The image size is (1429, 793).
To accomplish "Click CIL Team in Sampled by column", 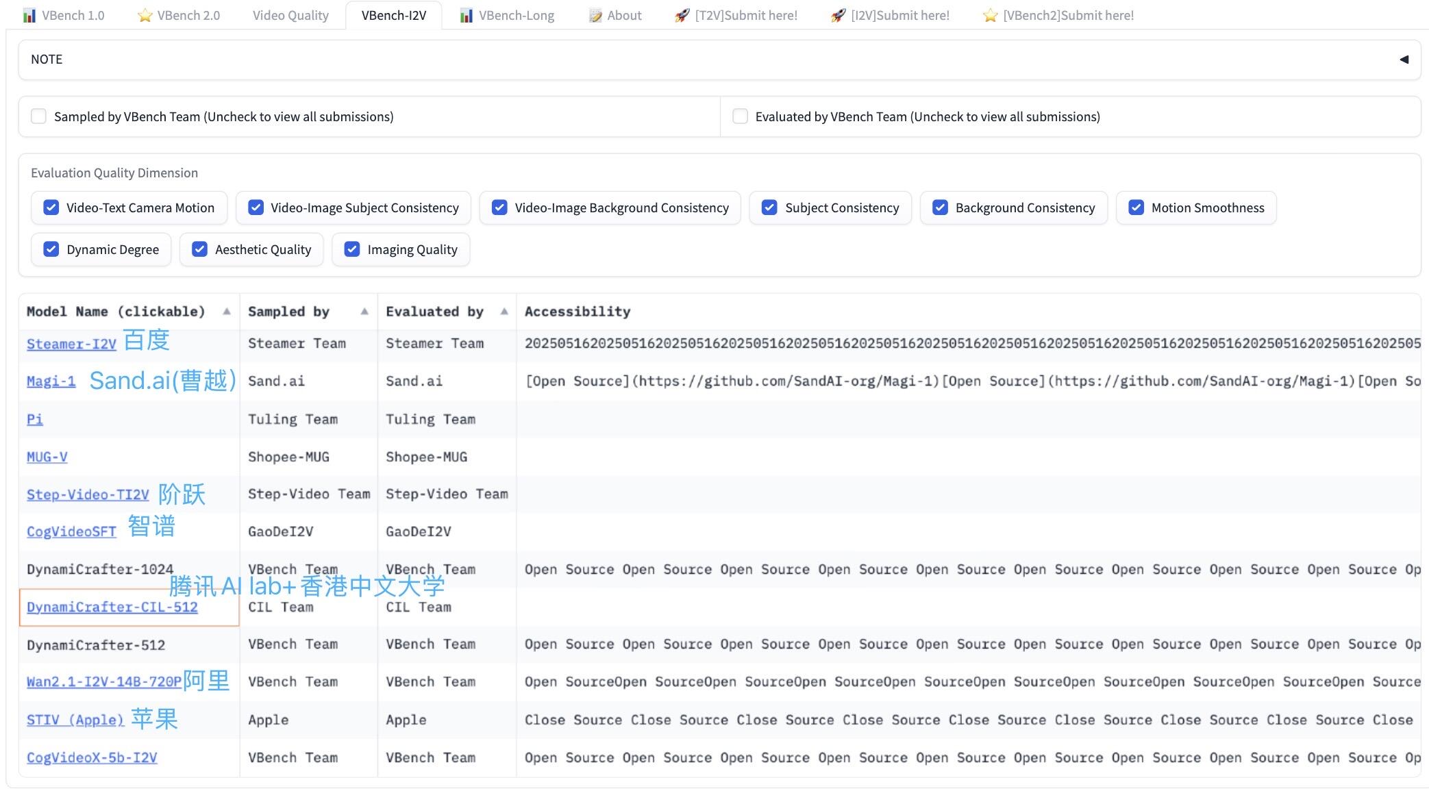I will coord(281,607).
